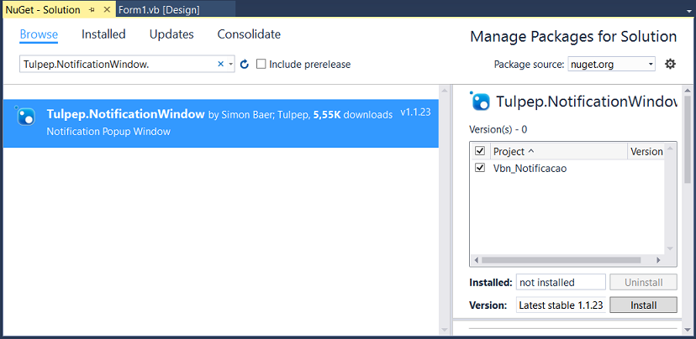Viewport: 696px width, 339px height.
Task: Click the pin icon on the NuGet tab
Action: (x=92, y=10)
